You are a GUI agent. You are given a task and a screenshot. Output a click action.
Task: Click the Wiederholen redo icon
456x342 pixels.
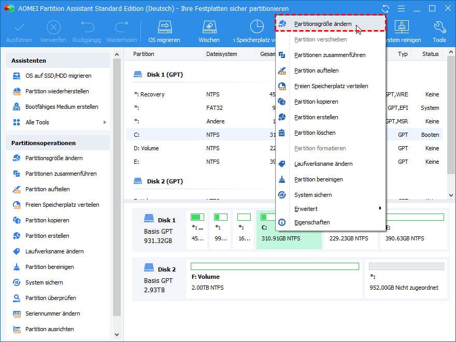click(x=122, y=27)
